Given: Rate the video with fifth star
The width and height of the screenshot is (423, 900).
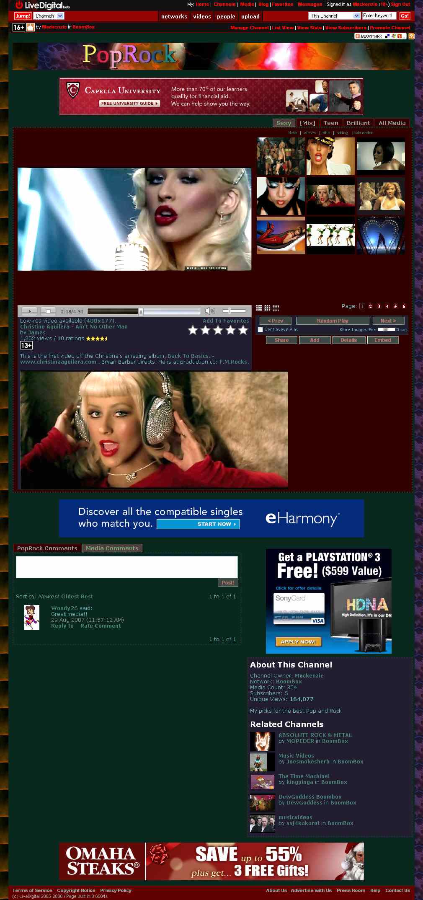Looking at the screenshot, I should (243, 330).
